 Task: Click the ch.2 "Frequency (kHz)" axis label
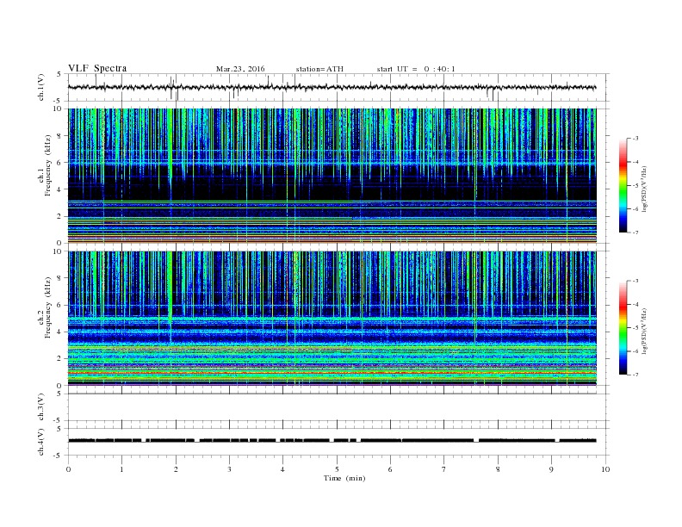pos(48,307)
